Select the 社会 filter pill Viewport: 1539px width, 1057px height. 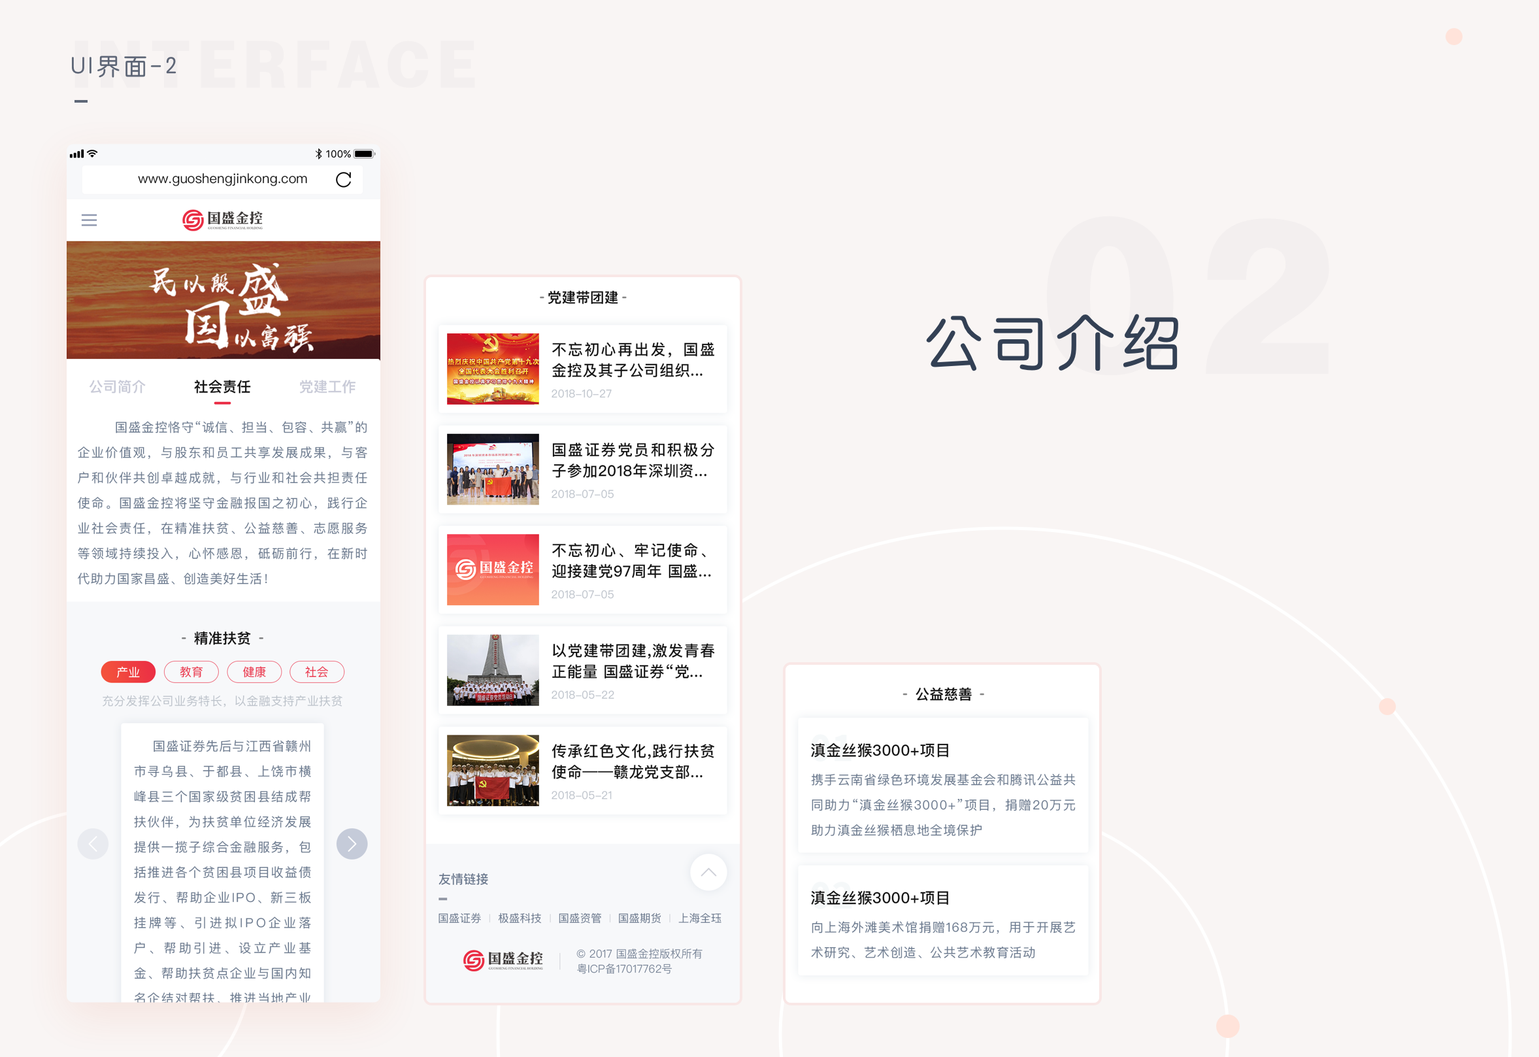tap(316, 671)
